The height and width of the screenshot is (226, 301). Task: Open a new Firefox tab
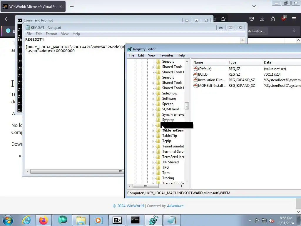coord(72,7)
